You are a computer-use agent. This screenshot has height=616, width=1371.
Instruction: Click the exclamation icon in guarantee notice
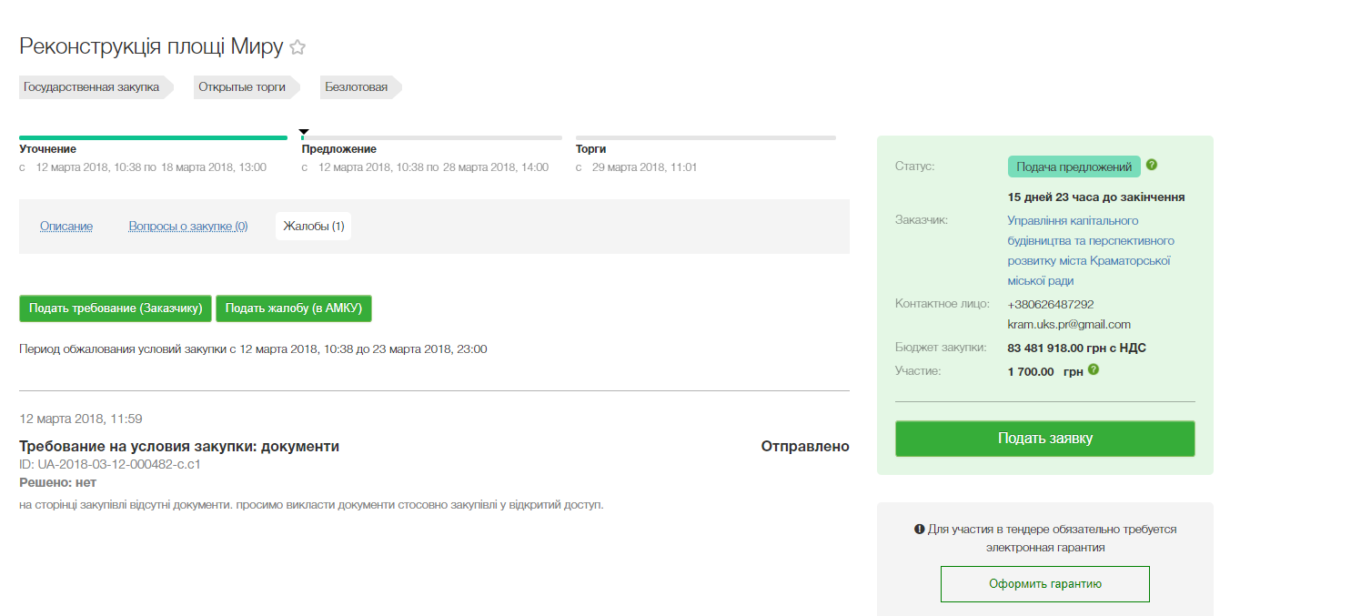(919, 529)
